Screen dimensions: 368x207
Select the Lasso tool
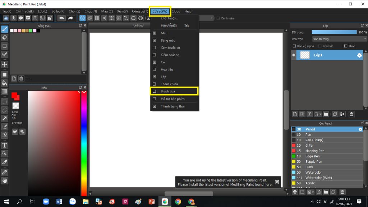(5, 110)
